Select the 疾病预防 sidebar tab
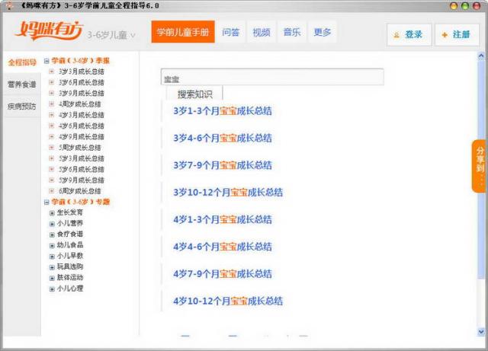488x351 pixels. (x=22, y=107)
